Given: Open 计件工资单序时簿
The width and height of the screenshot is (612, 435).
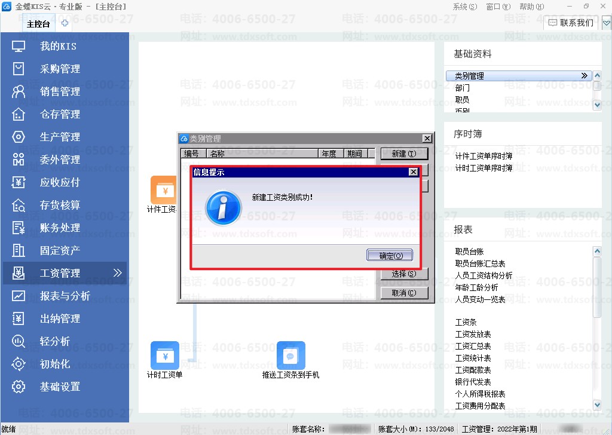Looking at the screenshot, I should 484,156.
